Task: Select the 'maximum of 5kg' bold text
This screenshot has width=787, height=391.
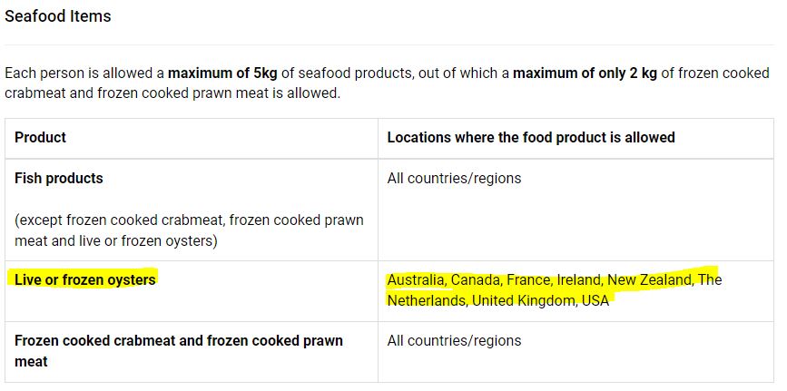Action: (x=222, y=73)
